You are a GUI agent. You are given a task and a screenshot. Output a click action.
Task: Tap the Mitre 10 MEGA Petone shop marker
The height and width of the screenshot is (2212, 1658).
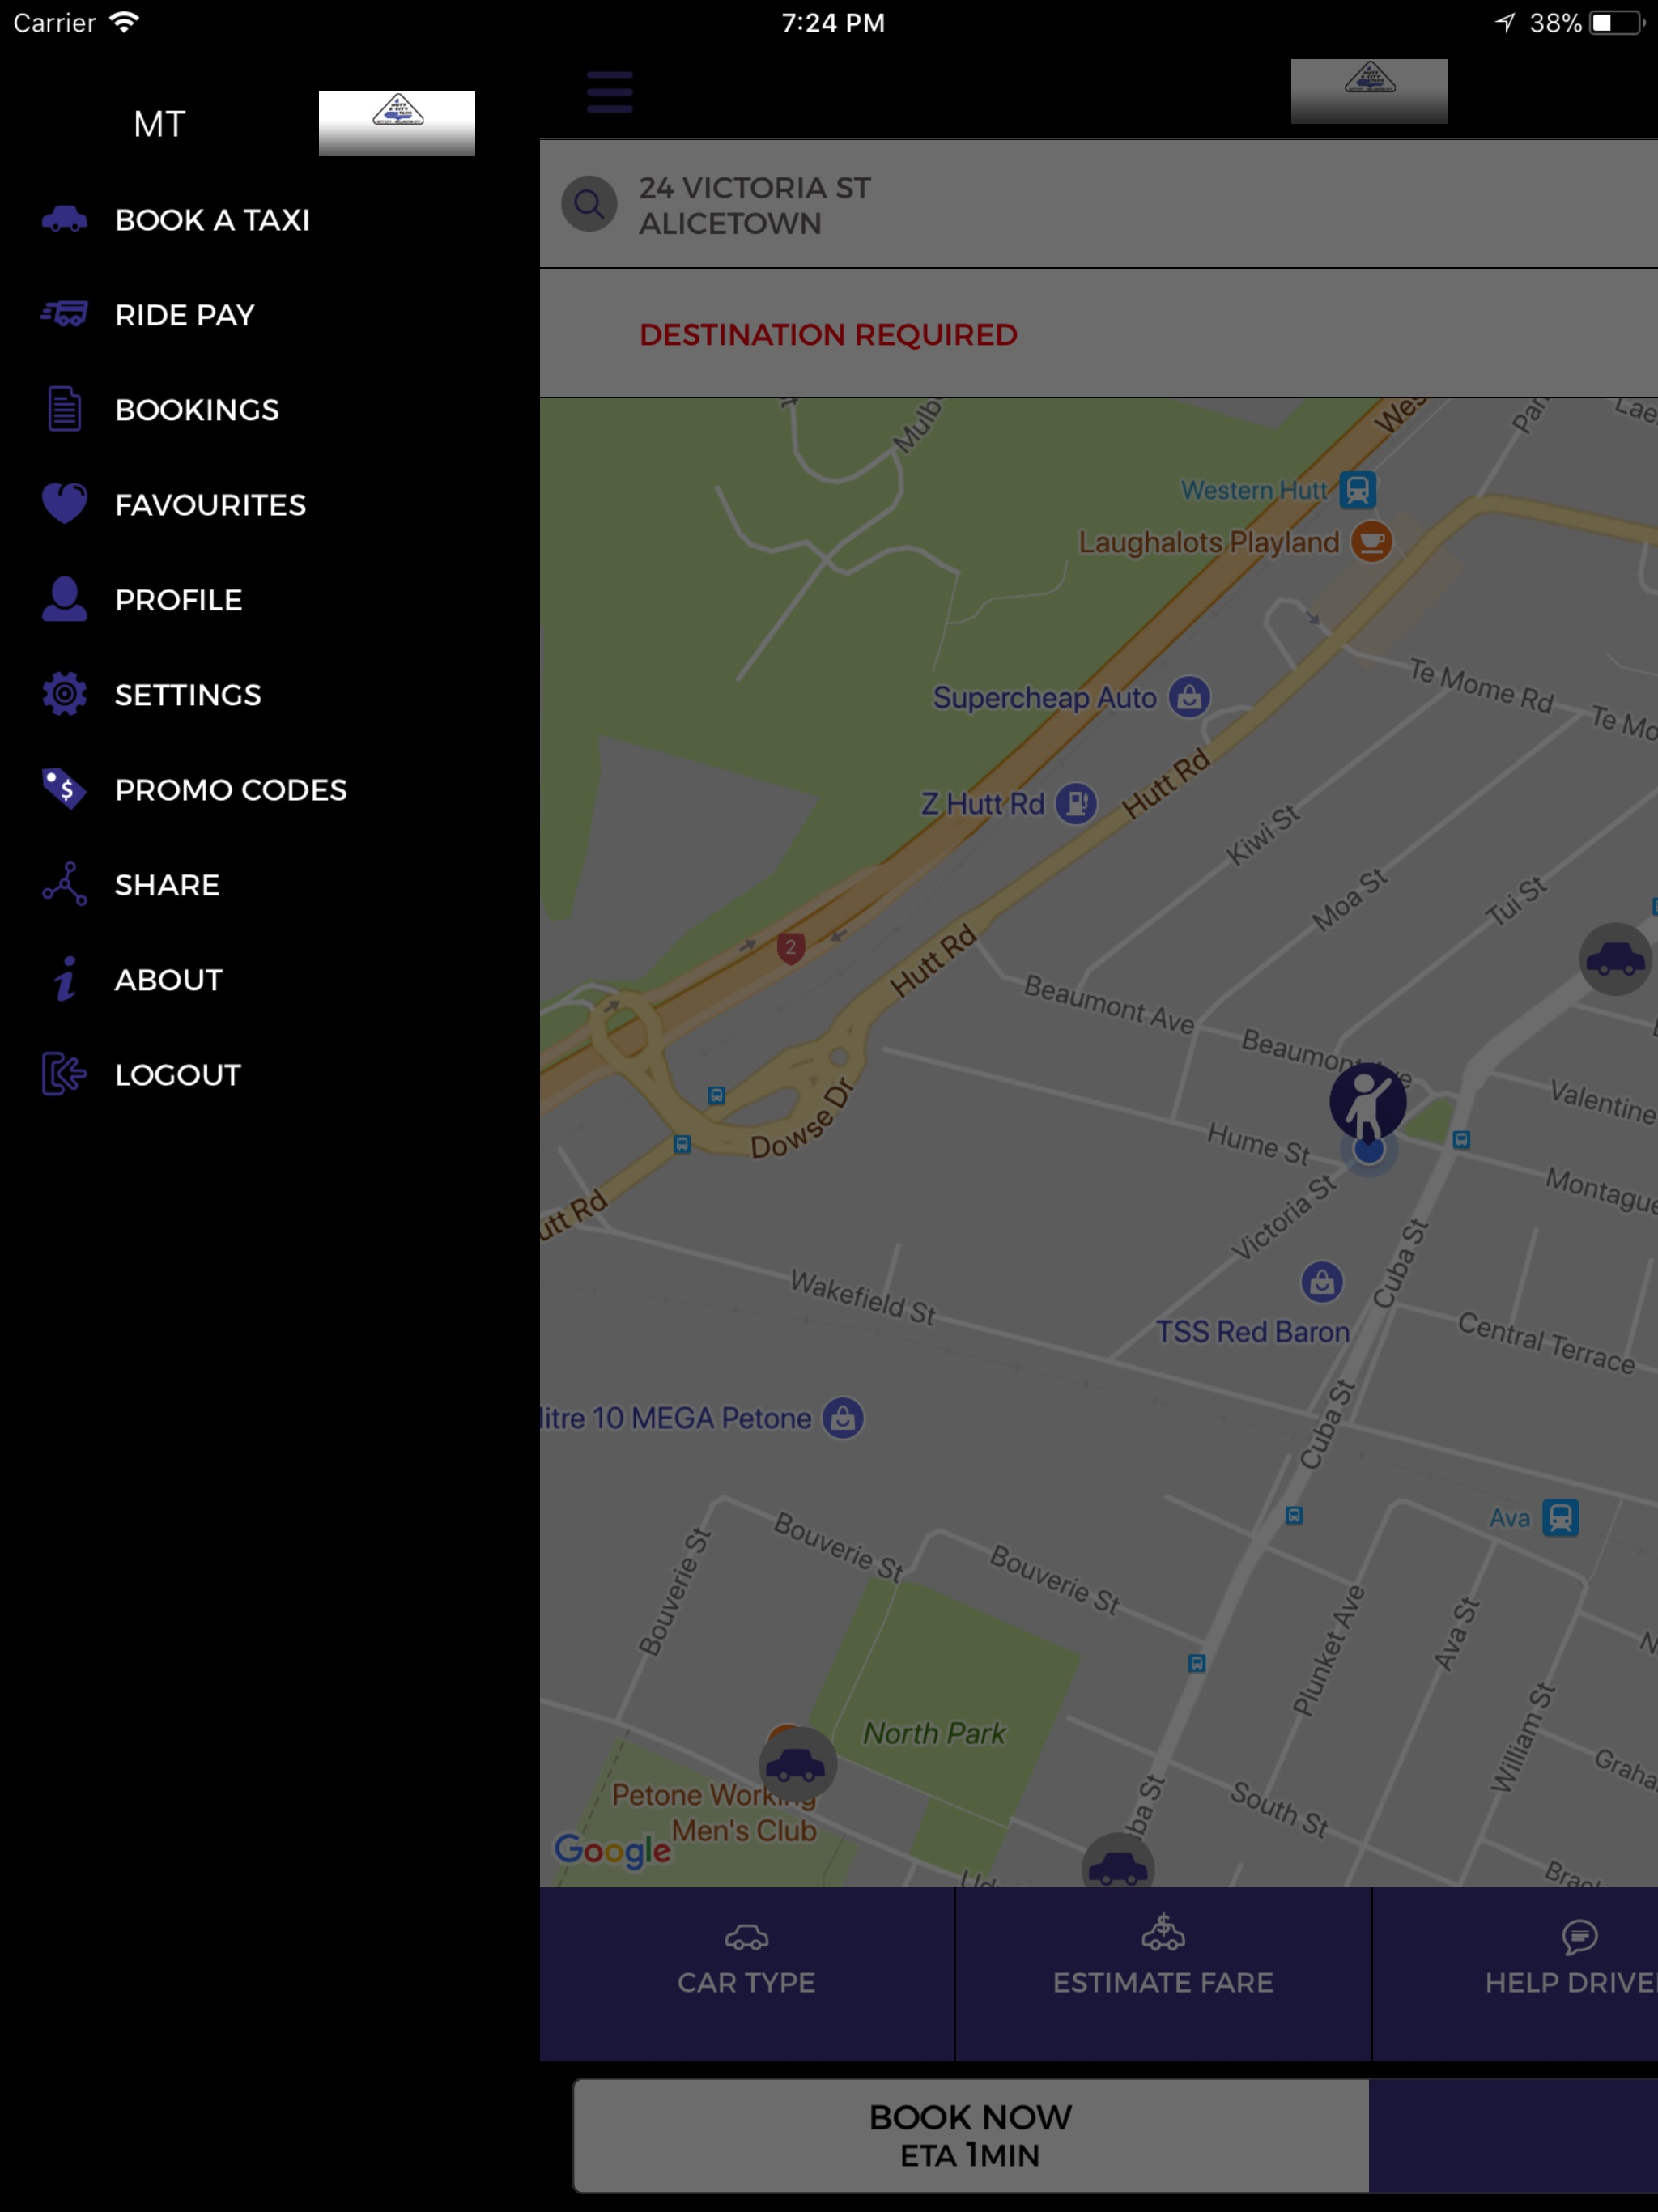pos(843,1418)
